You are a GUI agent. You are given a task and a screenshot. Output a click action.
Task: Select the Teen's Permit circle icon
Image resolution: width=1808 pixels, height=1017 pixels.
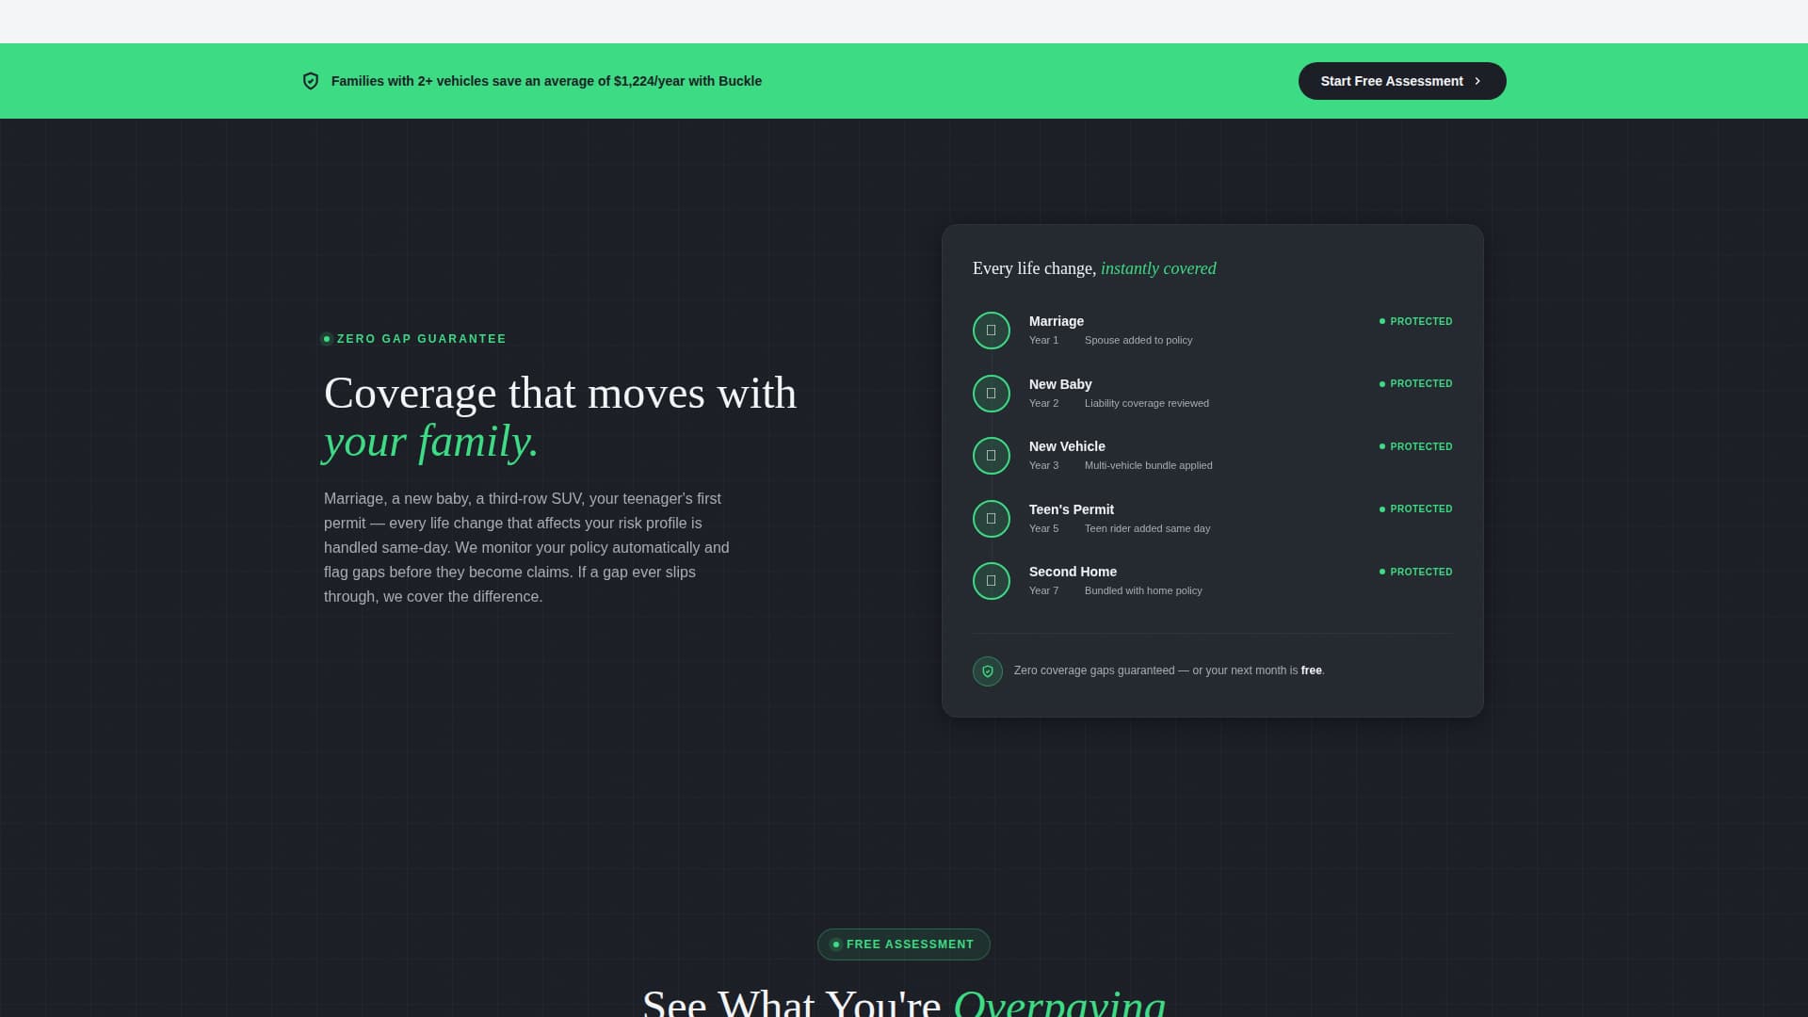(x=991, y=518)
